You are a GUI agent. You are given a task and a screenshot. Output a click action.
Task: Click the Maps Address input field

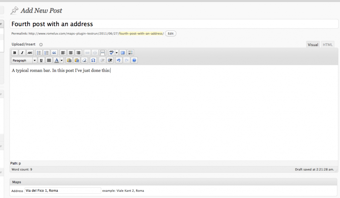(x=63, y=191)
